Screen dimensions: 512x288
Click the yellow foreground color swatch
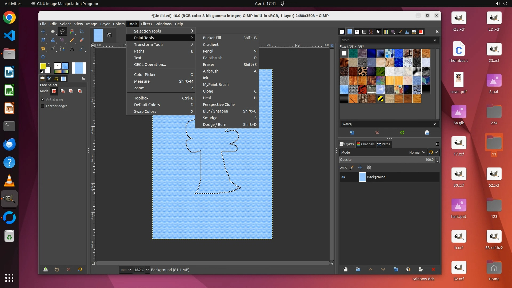click(43, 66)
